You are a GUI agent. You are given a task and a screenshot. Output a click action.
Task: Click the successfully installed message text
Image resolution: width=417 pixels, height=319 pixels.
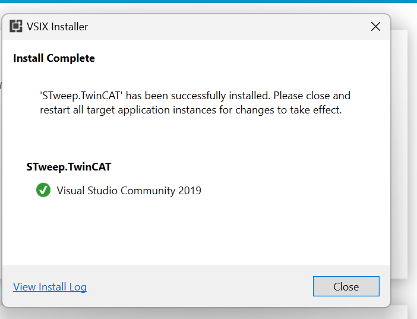(195, 96)
